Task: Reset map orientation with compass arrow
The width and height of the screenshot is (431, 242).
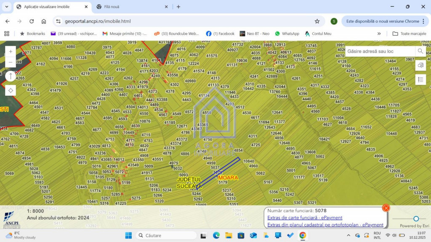Action: pos(11,76)
